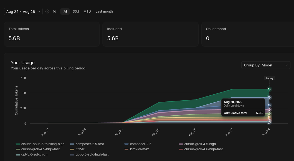This screenshot has width=294, height=161.
Task: Click the Aug 22 axis label
Action: click(45, 132)
